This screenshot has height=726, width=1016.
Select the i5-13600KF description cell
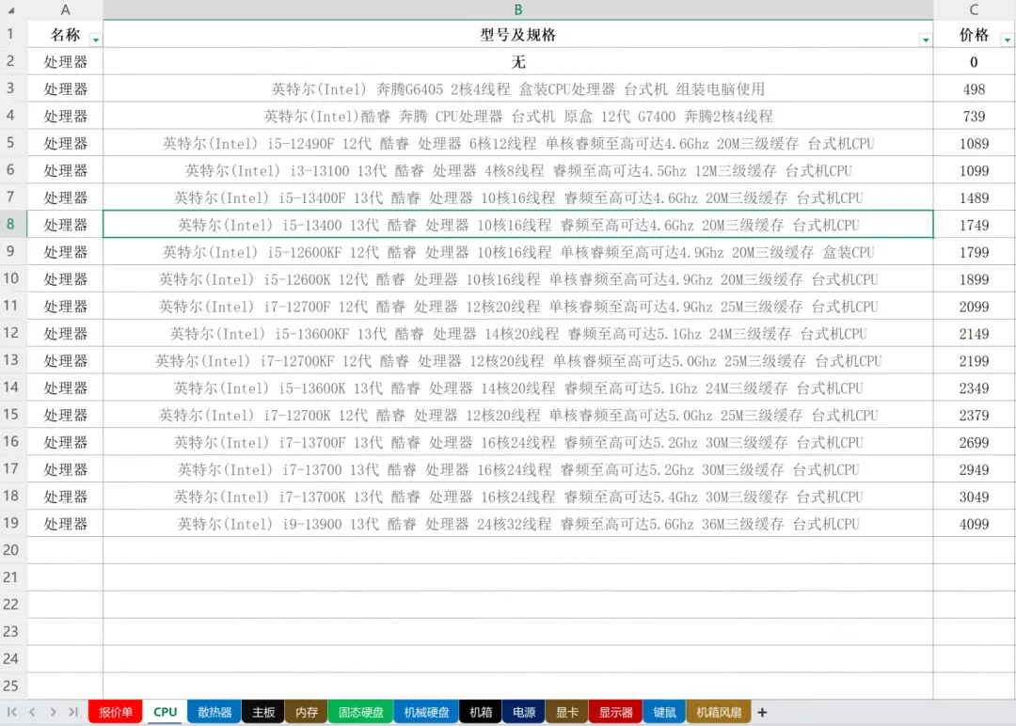(x=517, y=334)
